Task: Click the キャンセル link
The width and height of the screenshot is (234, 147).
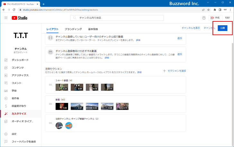Action: click(x=209, y=28)
